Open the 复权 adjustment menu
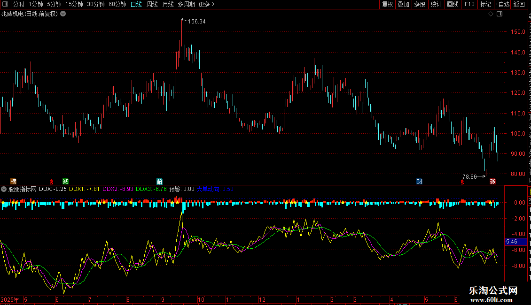The image size is (531, 305). point(387,4)
